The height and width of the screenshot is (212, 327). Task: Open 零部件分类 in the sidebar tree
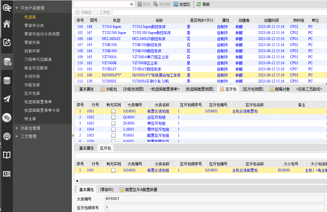point(34,25)
